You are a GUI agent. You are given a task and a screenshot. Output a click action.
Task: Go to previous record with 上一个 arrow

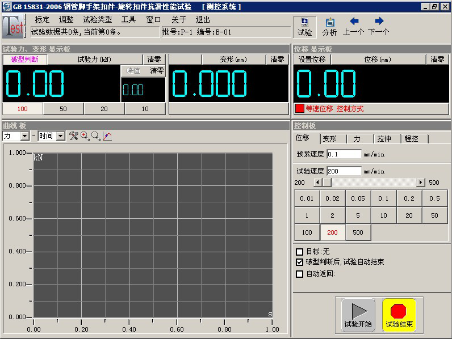tap(353, 27)
